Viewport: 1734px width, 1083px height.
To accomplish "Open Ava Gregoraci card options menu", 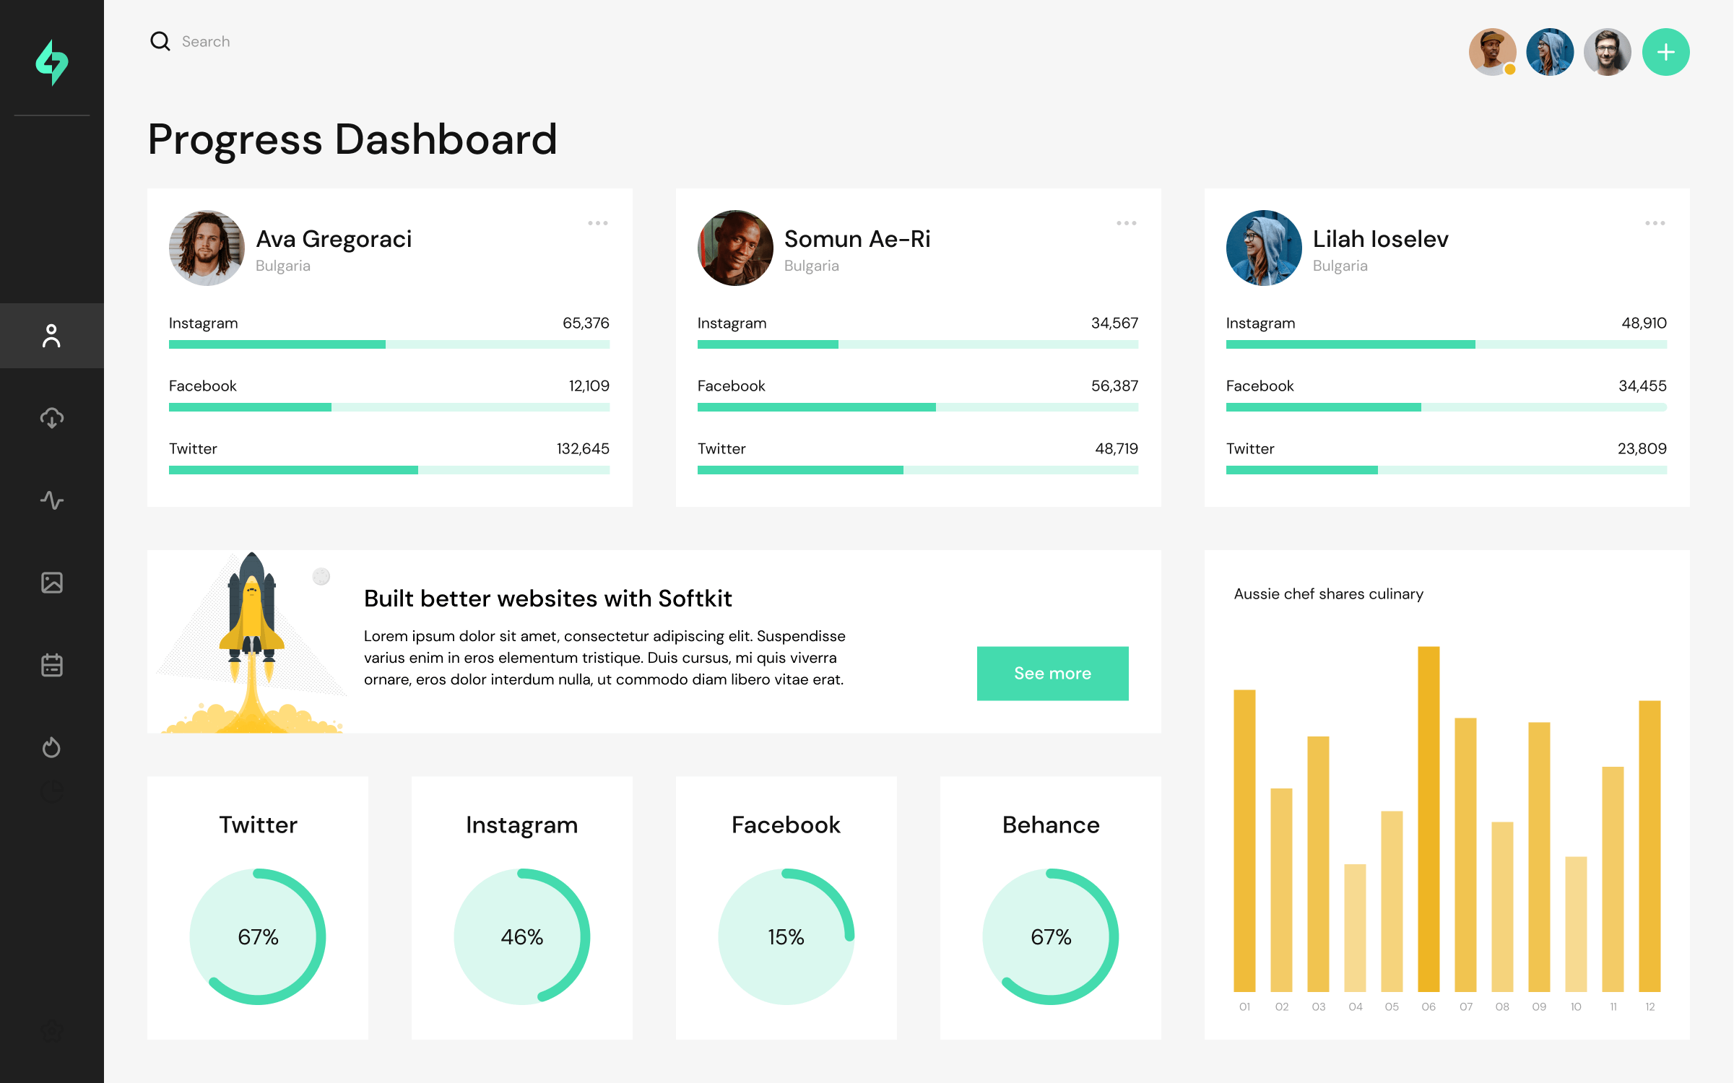I will pos(597,223).
